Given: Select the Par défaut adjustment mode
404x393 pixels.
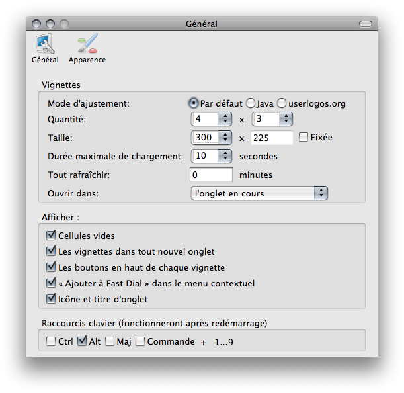Looking at the screenshot, I should [193, 103].
